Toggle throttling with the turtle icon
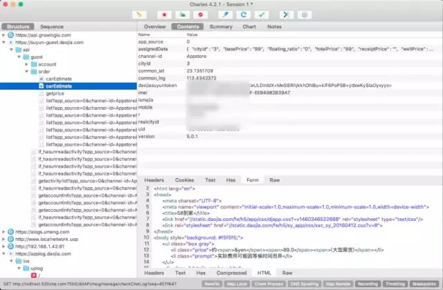Screen dimensions: 443x290 [182, 14]
